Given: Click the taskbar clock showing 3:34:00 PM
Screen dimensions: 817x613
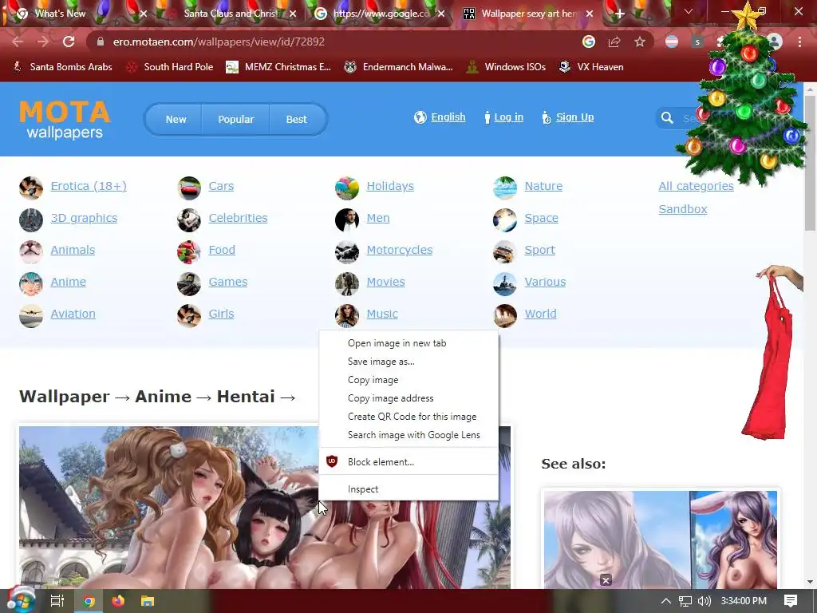Looking at the screenshot, I should coord(744,601).
